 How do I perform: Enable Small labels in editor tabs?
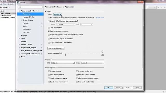click(77, 82)
